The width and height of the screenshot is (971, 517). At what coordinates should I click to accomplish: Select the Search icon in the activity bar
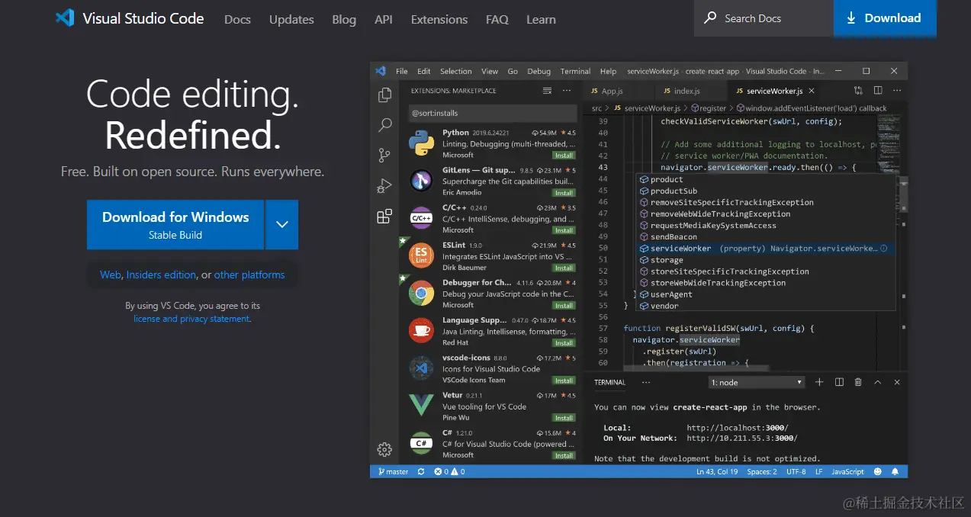384,124
